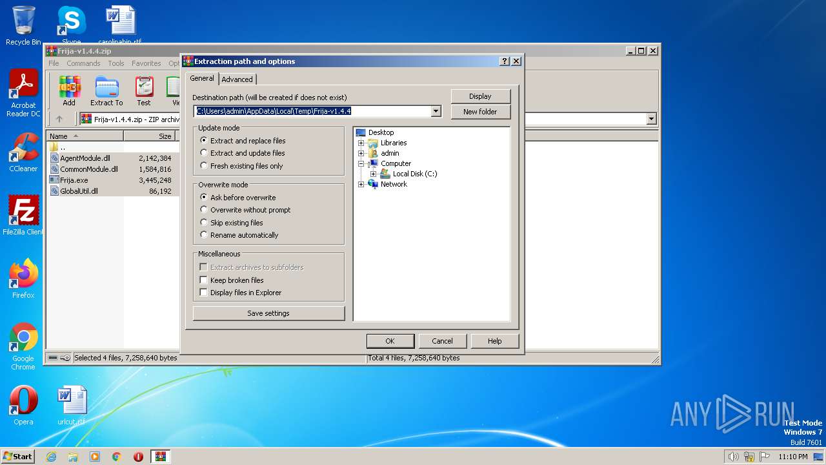Image resolution: width=826 pixels, height=465 pixels.
Task: Open CCleaner desktop icon
Action: pyautogui.click(x=23, y=152)
